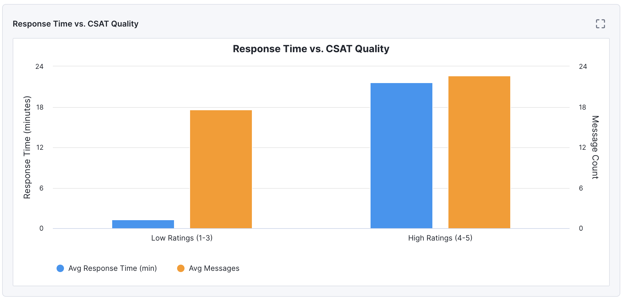Select the blue bar for High Ratings (4-5)

[401, 156]
